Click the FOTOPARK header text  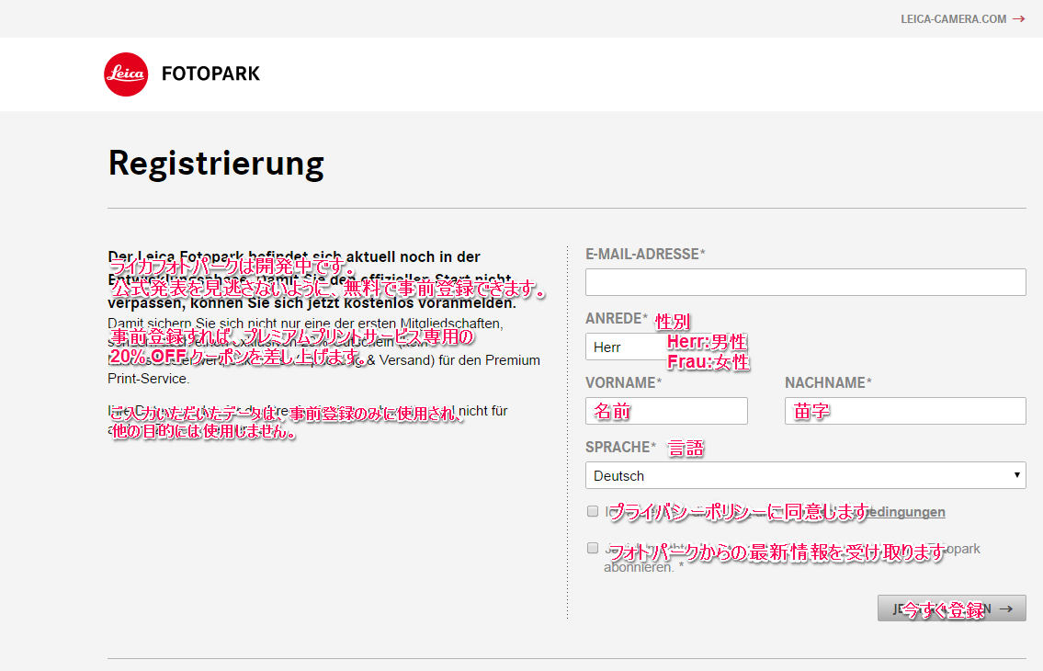point(210,74)
